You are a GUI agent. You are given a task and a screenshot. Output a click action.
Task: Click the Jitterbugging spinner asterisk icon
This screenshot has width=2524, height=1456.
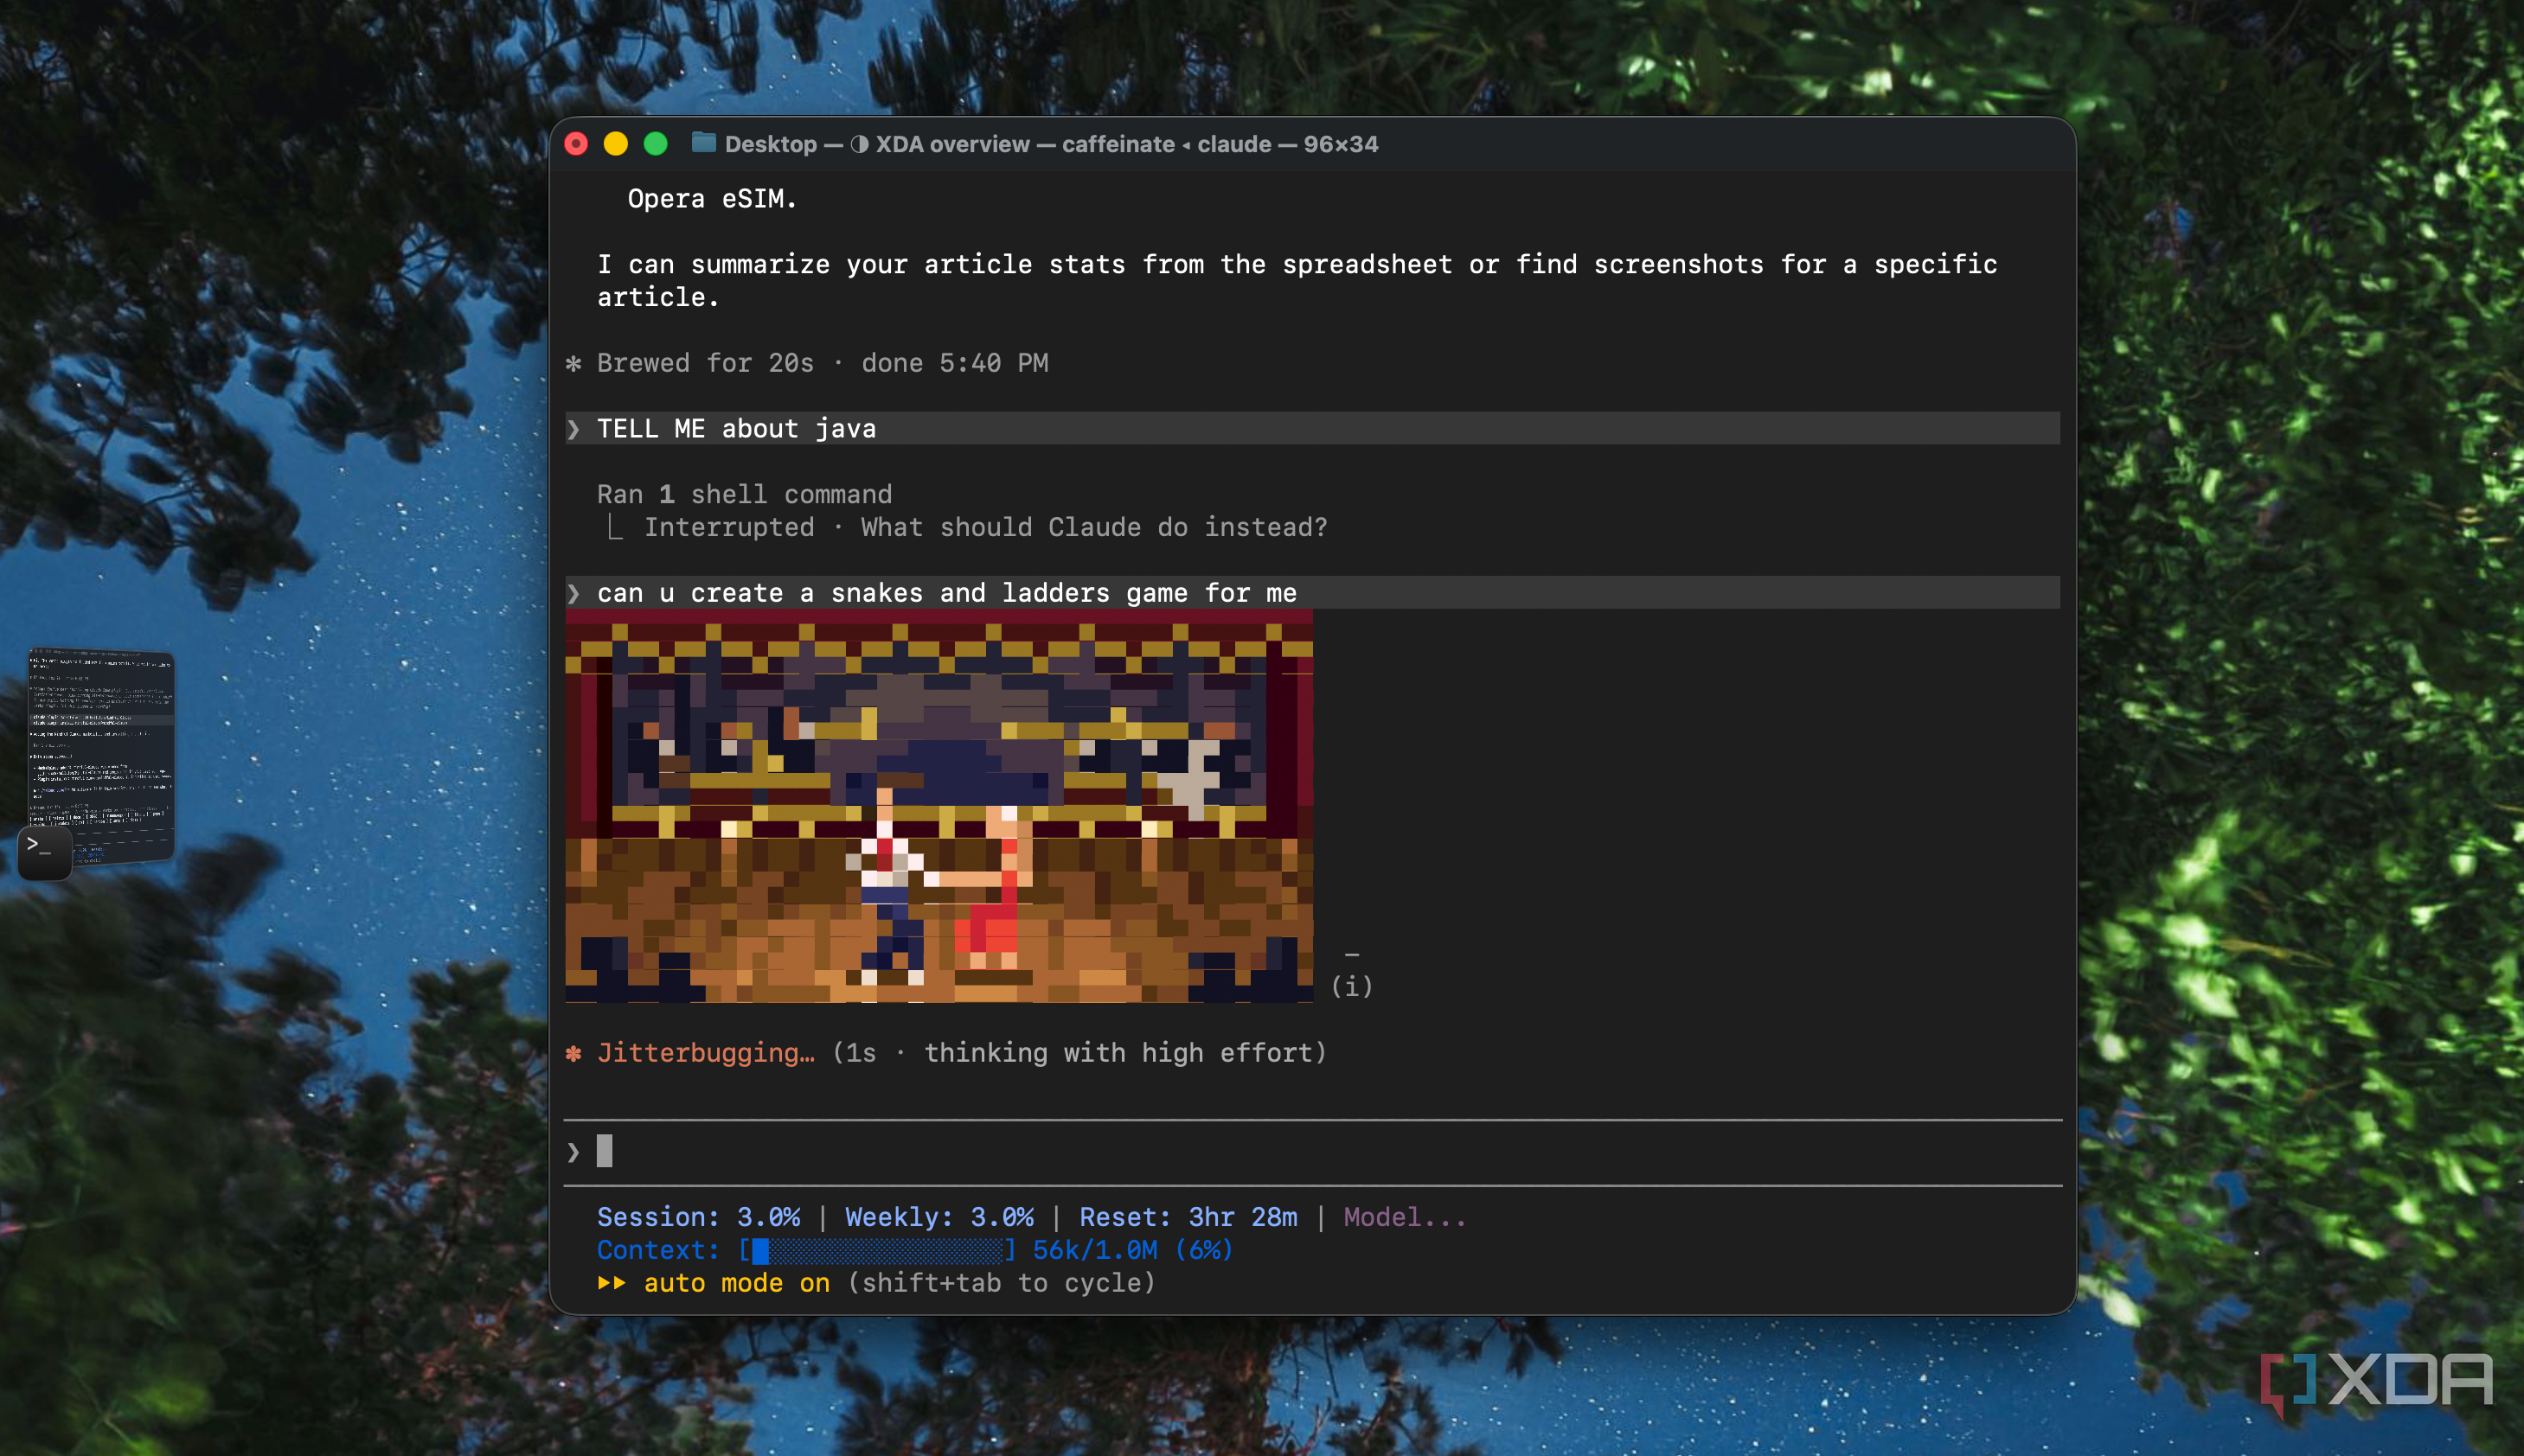point(573,1053)
